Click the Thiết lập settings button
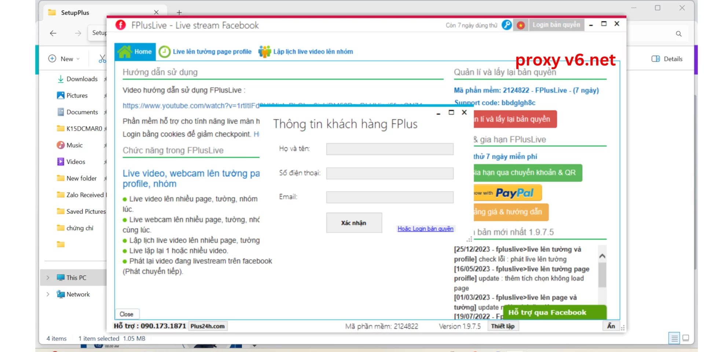 [x=503, y=326]
